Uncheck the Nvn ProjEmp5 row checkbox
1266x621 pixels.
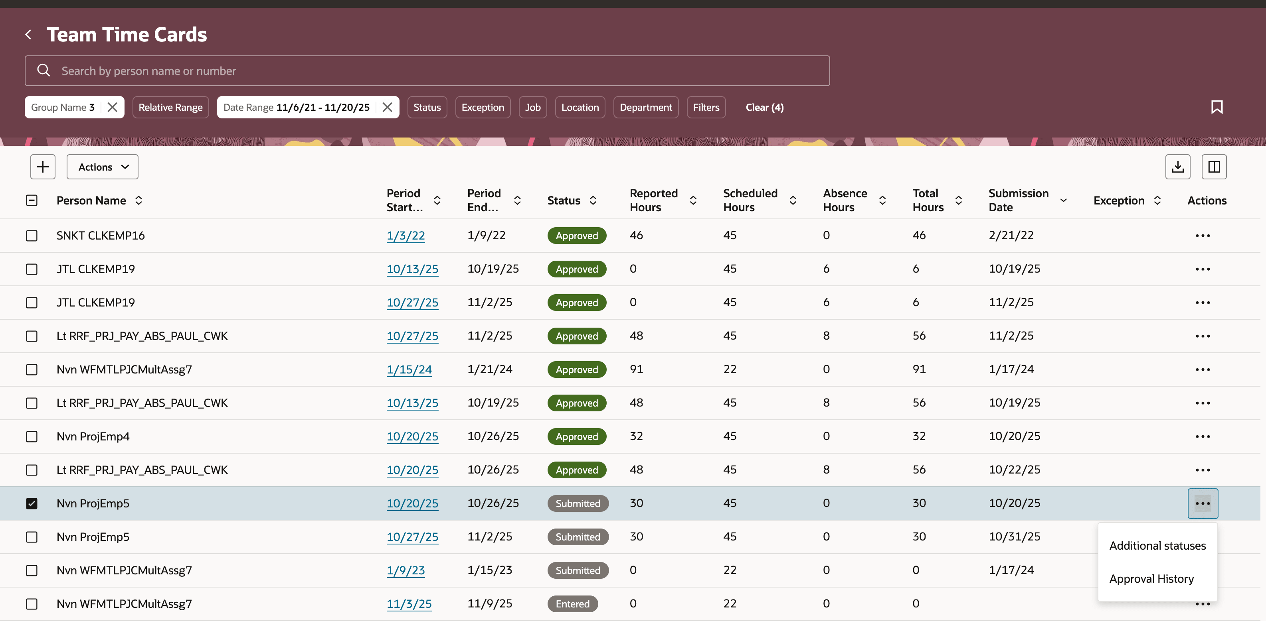click(32, 503)
